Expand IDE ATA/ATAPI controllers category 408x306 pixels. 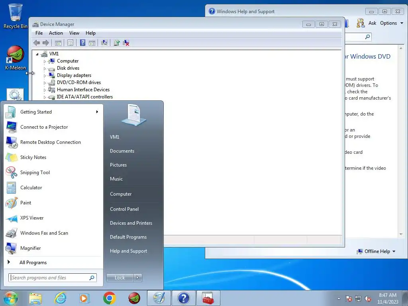click(45, 97)
